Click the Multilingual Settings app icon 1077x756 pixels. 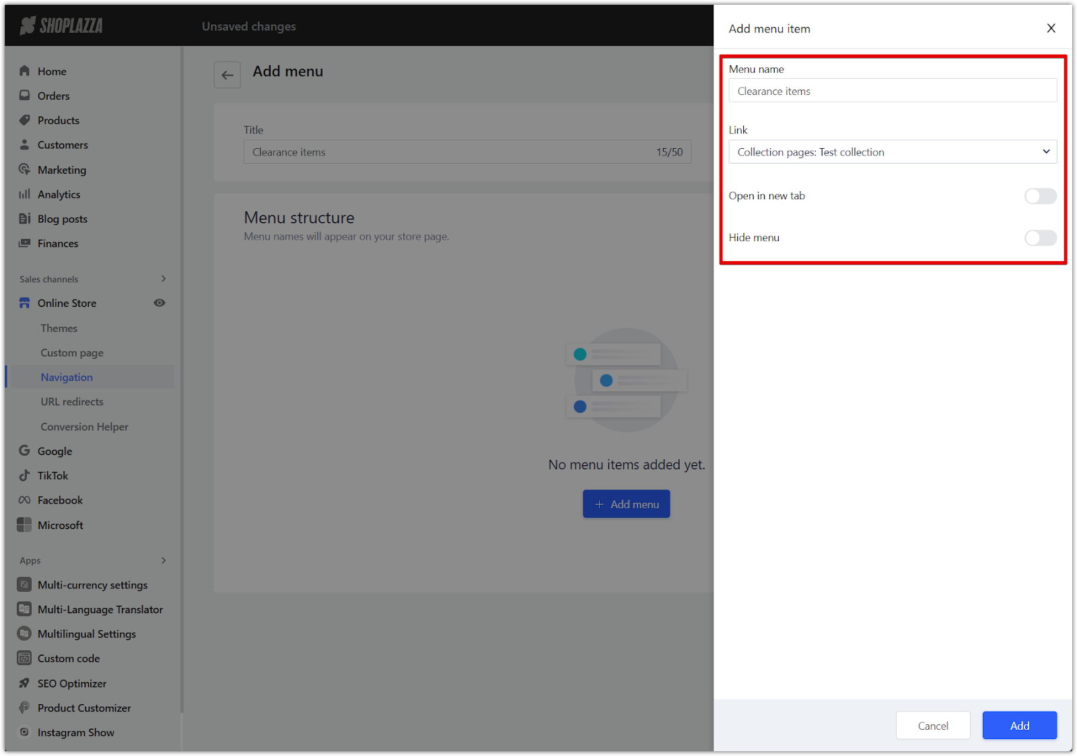(x=24, y=633)
